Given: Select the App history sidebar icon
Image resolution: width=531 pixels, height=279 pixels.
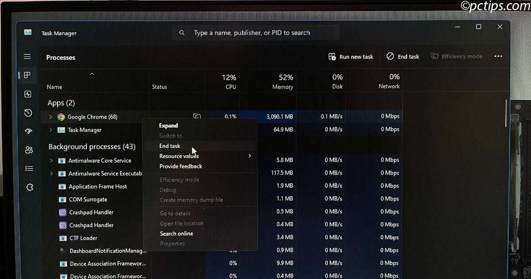Looking at the screenshot, I should click(x=27, y=113).
